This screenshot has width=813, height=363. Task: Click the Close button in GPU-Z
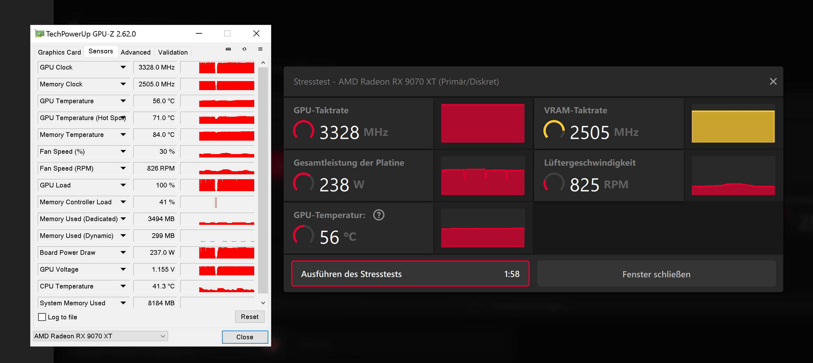[x=245, y=337]
